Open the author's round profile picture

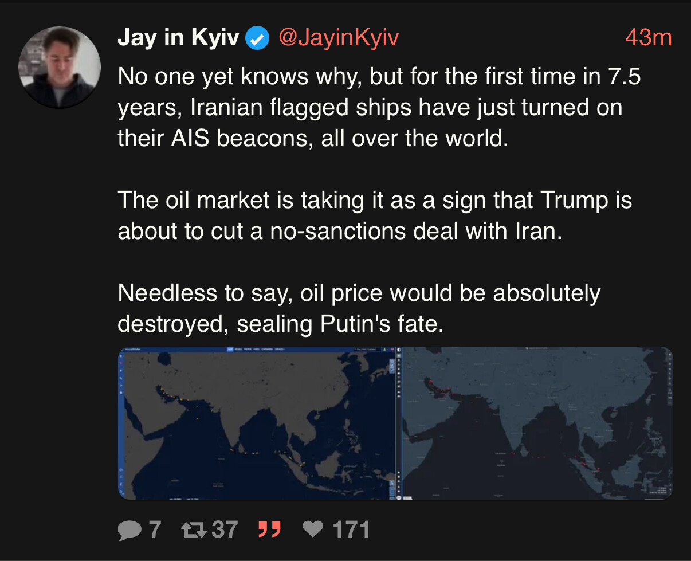(60, 67)
